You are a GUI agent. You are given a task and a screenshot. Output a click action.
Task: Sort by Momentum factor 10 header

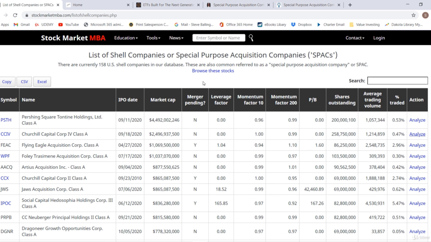[x=250, y=100]
